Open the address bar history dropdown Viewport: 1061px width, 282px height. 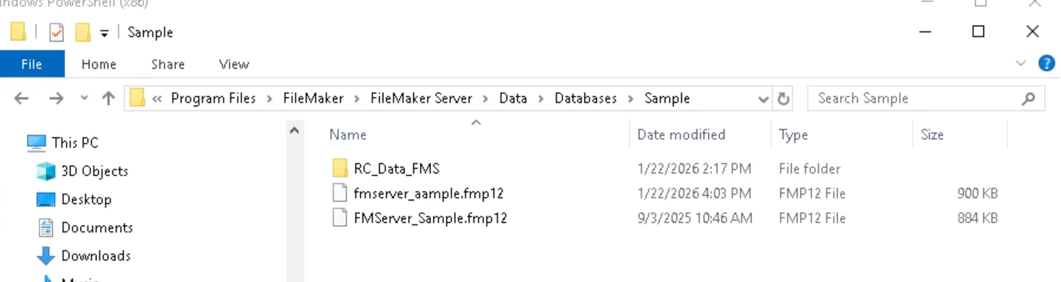pos(763,99)
